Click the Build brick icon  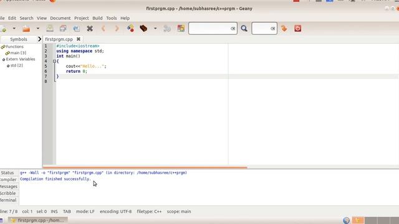click(143, 29)
